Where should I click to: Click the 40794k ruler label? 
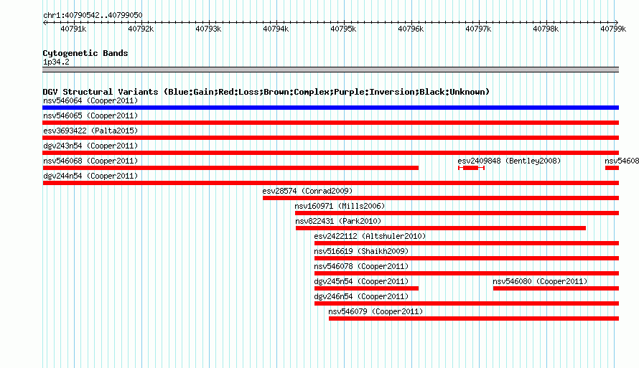[276, 29]
